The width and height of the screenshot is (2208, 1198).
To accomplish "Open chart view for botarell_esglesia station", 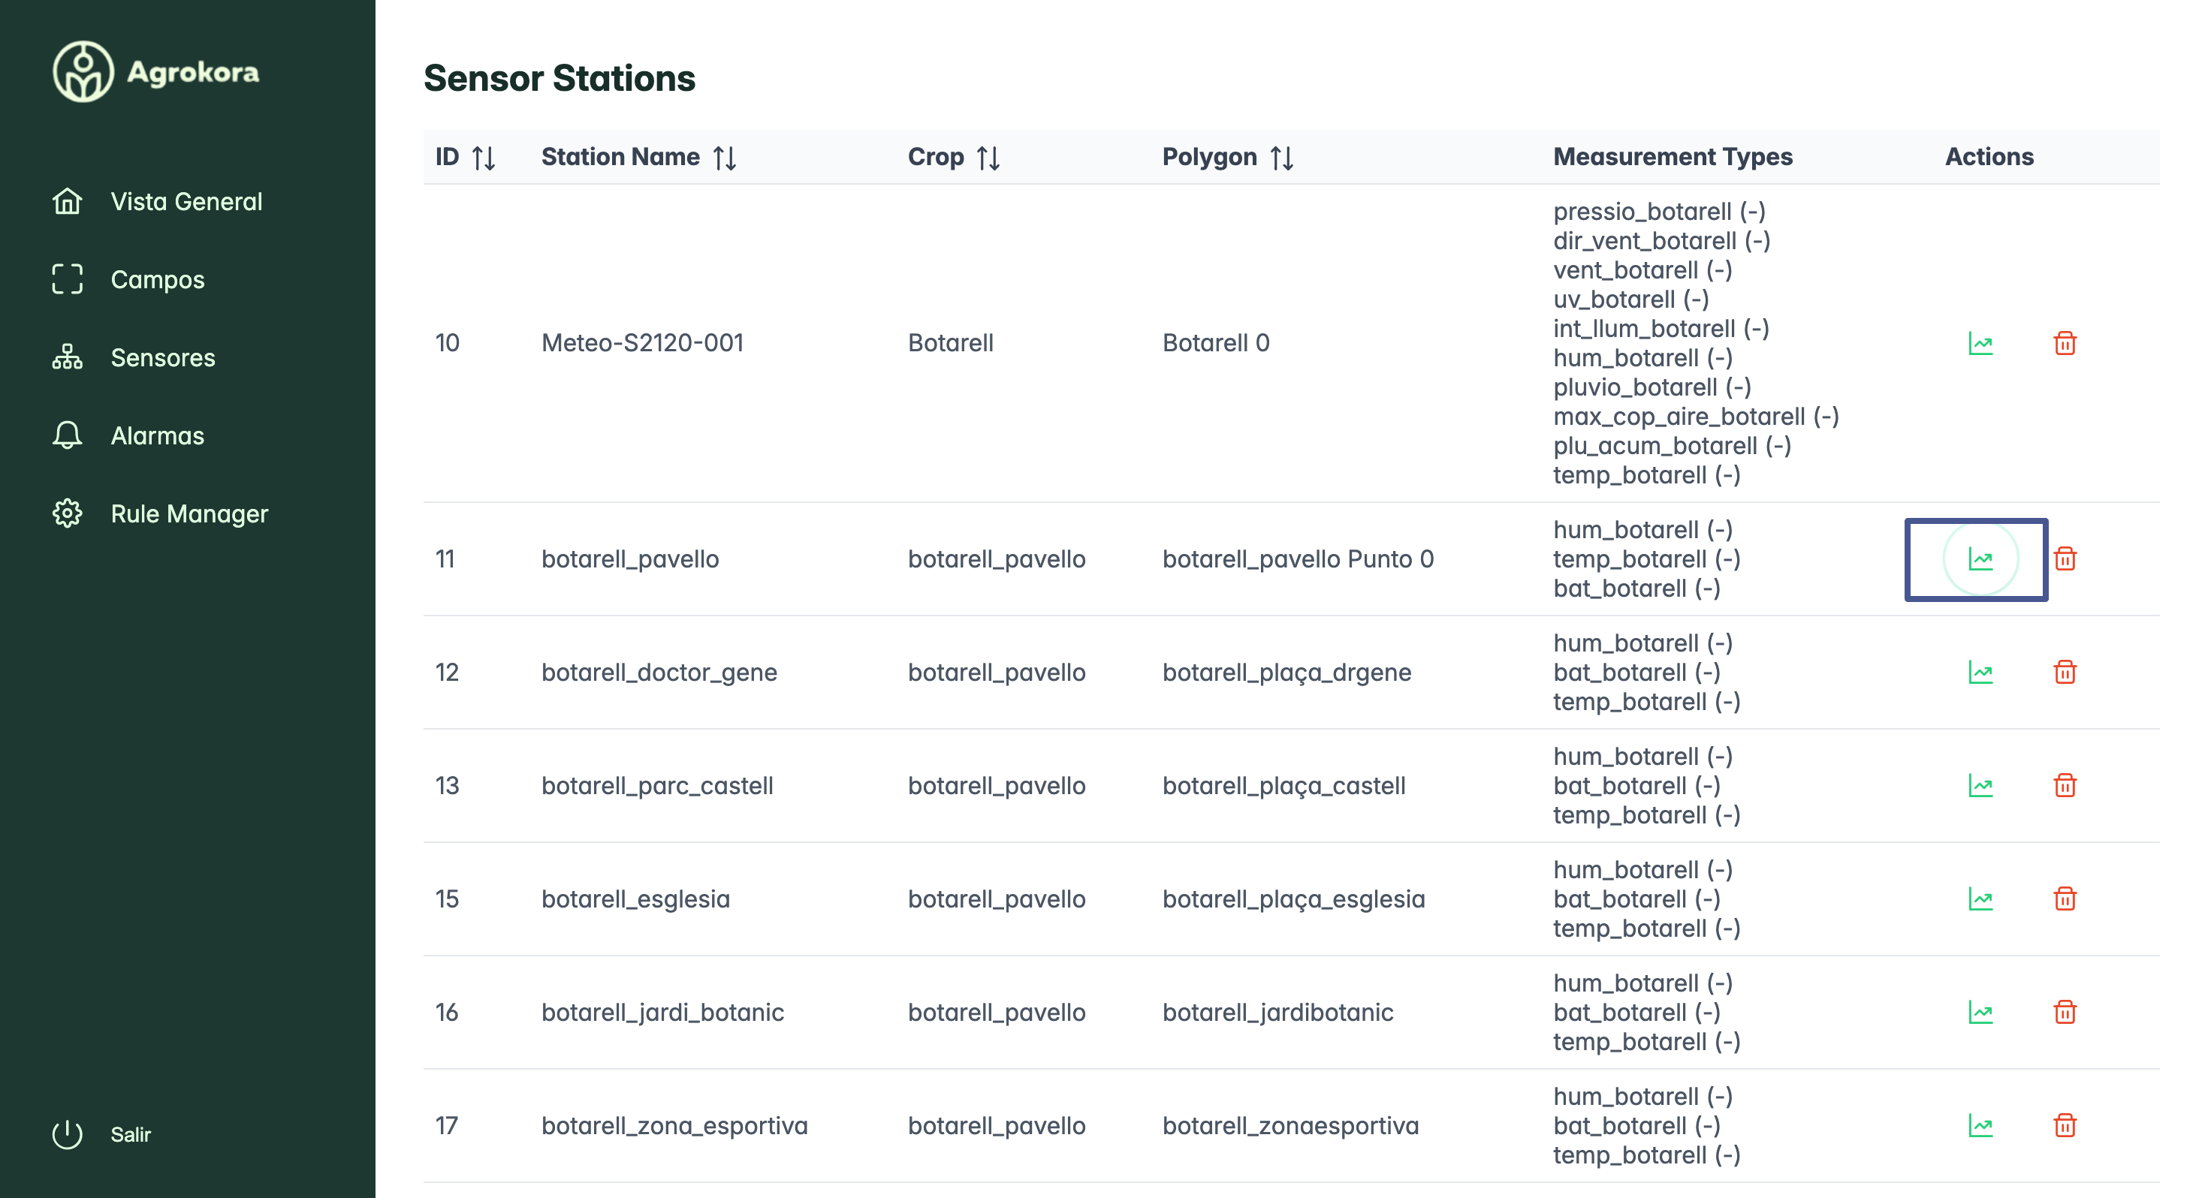I will [x=1983, y=898].
